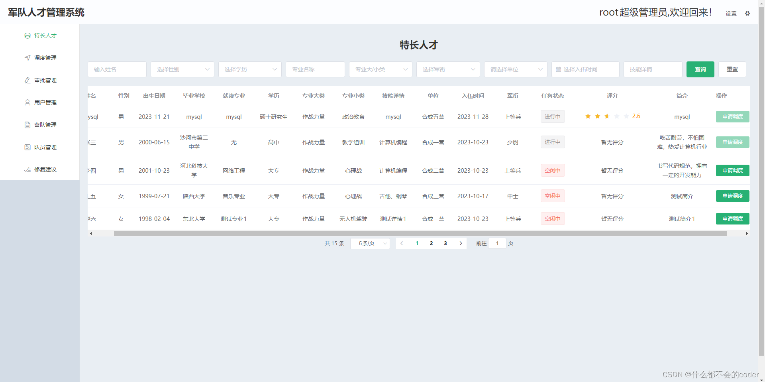Expand the 选择性别 dropdown
Screen dimensions: 765x382
pos(182,69)
